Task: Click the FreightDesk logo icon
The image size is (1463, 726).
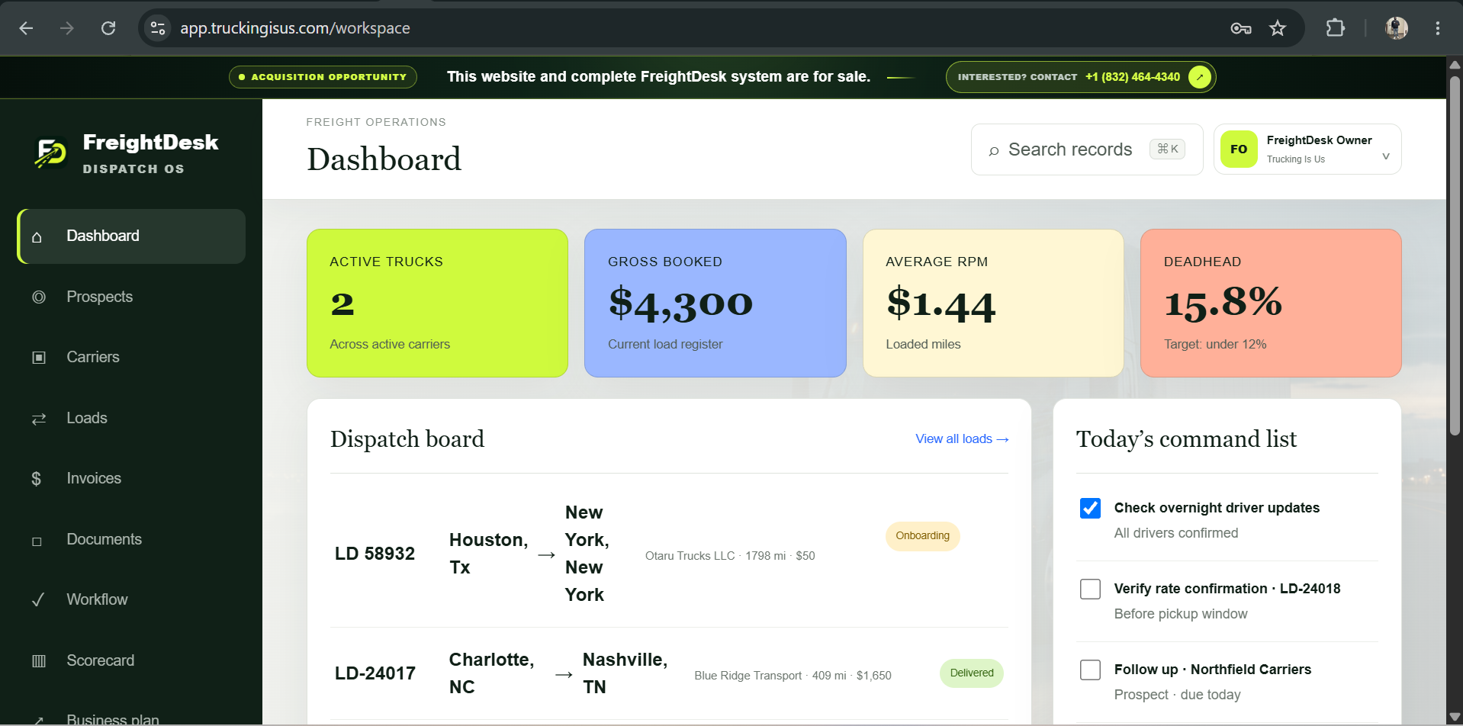Action: [x=51, y=153]
